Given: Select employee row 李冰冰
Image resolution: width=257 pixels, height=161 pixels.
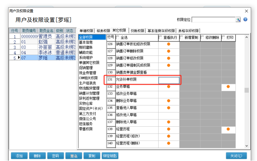Looking at the screenshot, I should [x=43, y=53].
